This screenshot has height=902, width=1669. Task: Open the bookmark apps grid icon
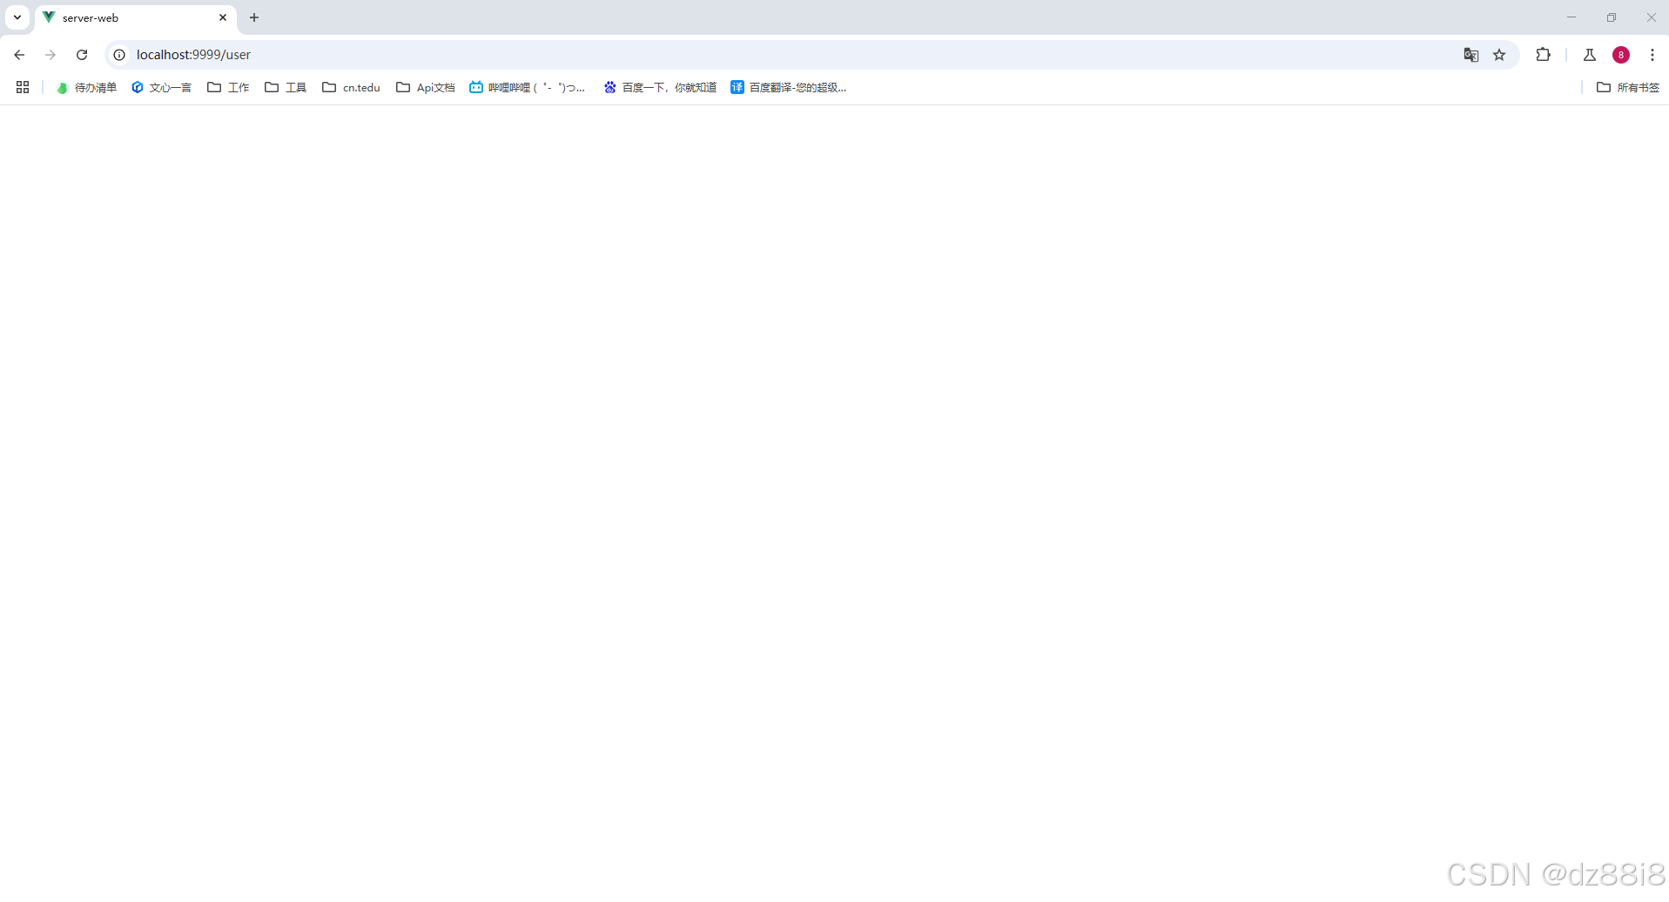(22, 87)
